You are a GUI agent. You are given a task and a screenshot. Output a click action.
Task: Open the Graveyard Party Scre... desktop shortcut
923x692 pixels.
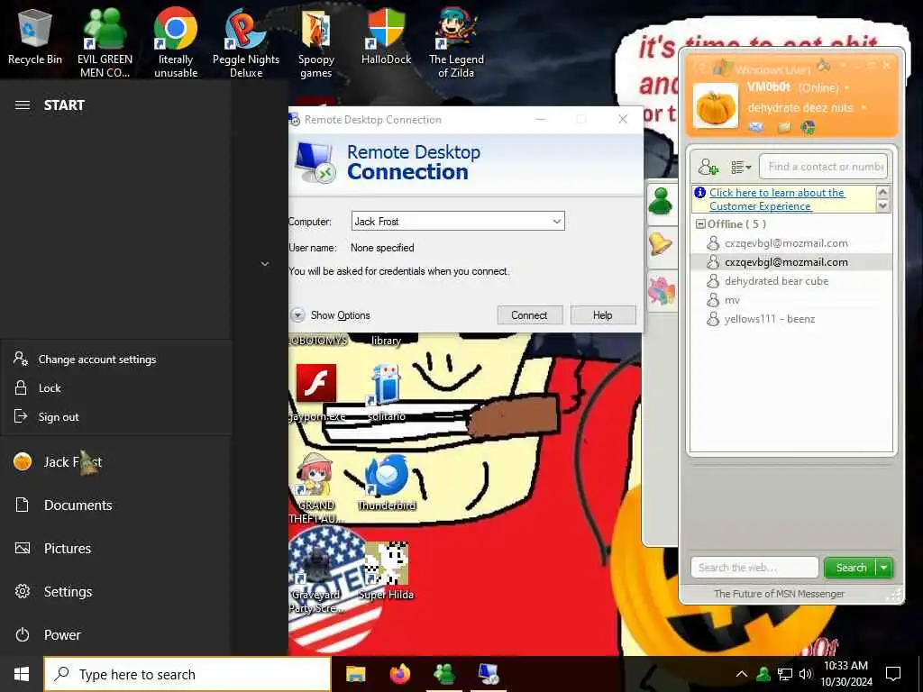pos(316,578)
